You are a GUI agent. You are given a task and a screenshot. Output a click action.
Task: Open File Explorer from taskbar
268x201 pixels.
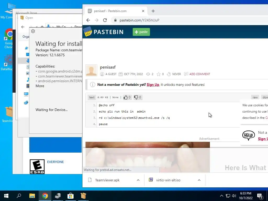point(32,196)
